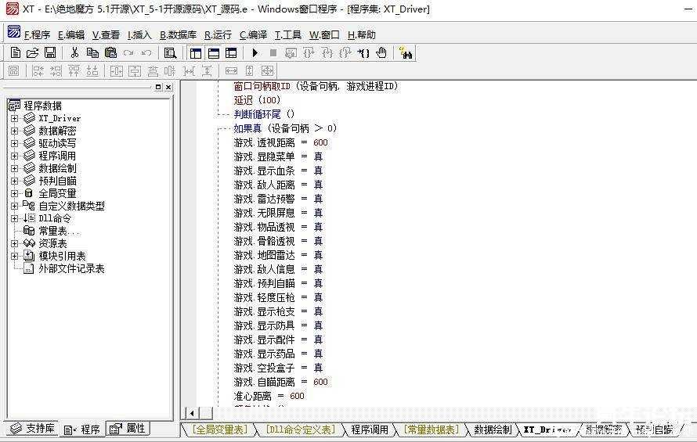This screenshot has width=697, height=442.
Task: Click the undo arrow toolbar icon
Action: 146,53
